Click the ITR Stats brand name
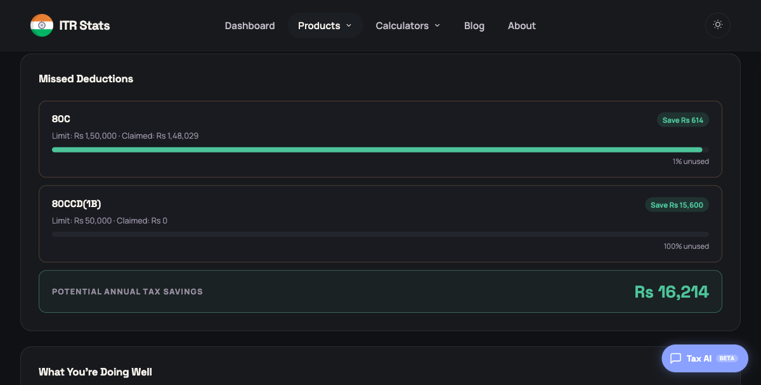Image resolution: width=761 pixels, height=385 pixels. pos(84,26)
